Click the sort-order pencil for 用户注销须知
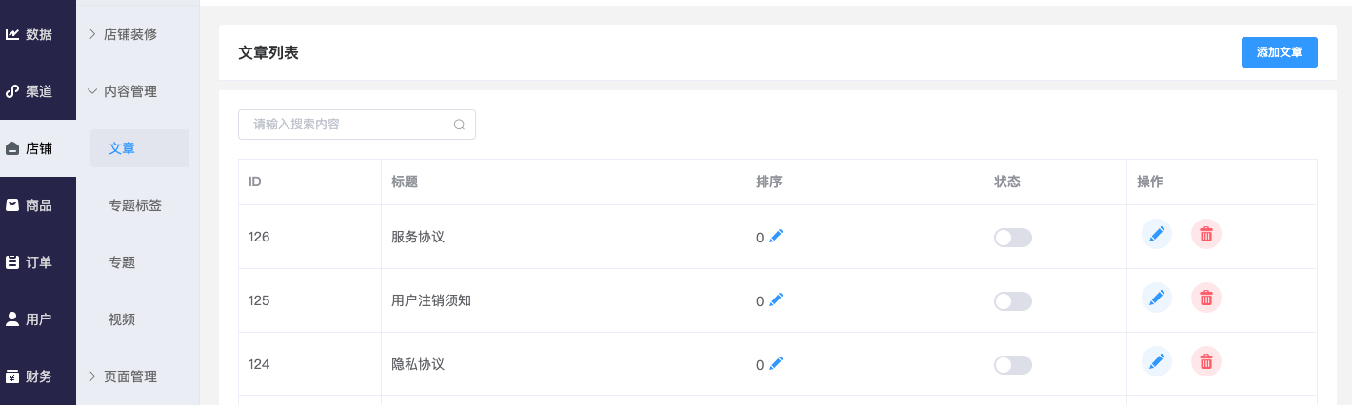Screen dimensions: 1352x405 click(x=776, y=299)
